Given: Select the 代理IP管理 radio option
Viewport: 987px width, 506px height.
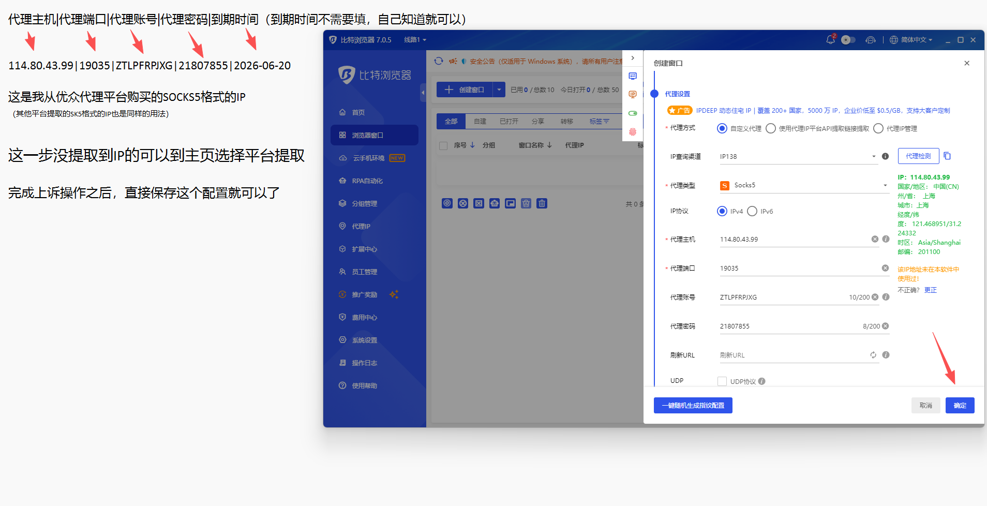Looking at the screenshot, I should (878, 128).
